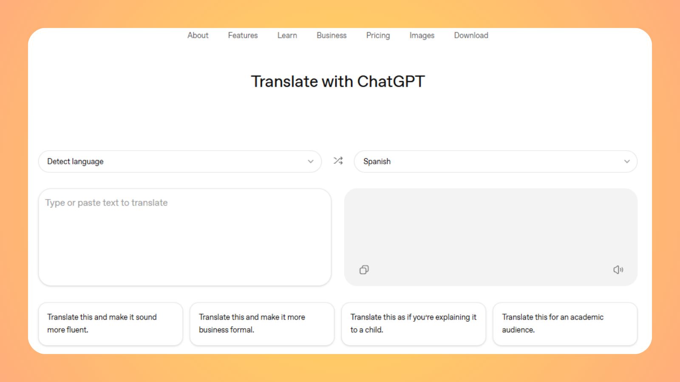The height and width of the screenshot is (382, 680).
Task: Copy the translated text using copy icon
Action: click(x=364, y=270)
